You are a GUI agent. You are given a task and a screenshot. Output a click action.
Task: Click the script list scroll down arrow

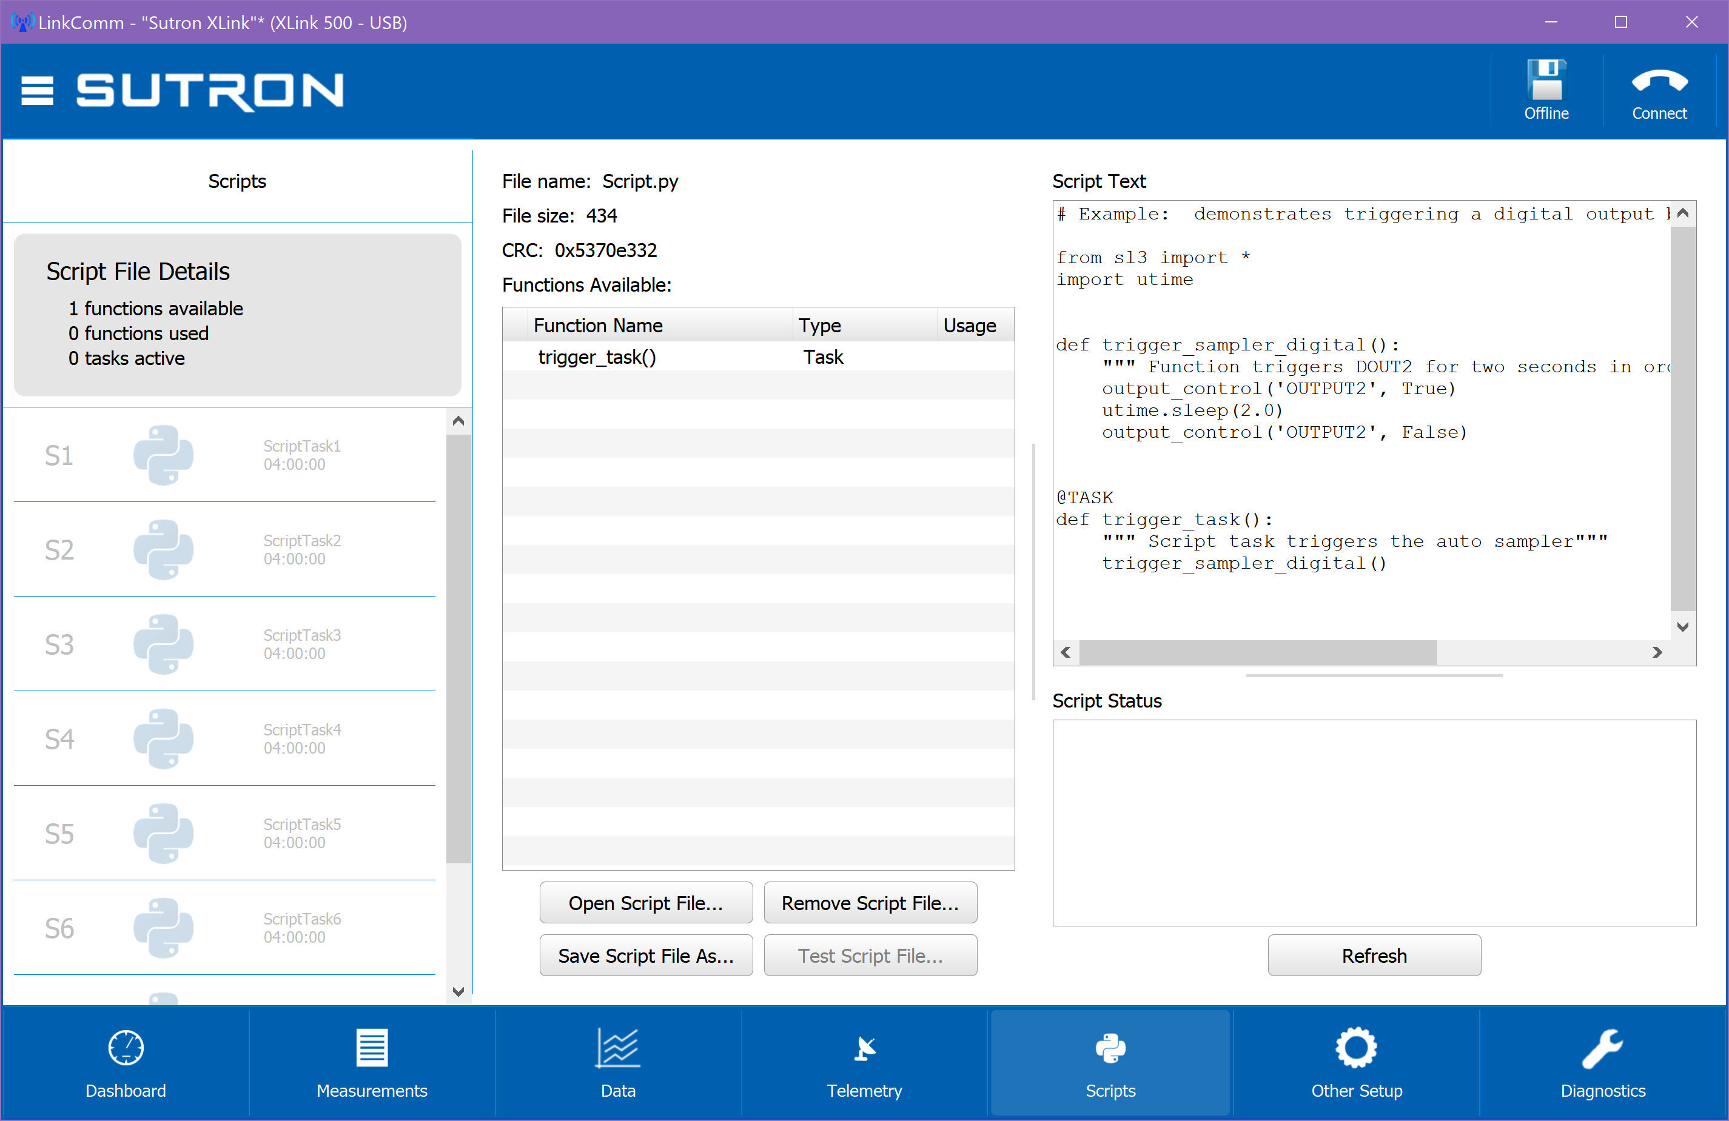coord(458,991)
